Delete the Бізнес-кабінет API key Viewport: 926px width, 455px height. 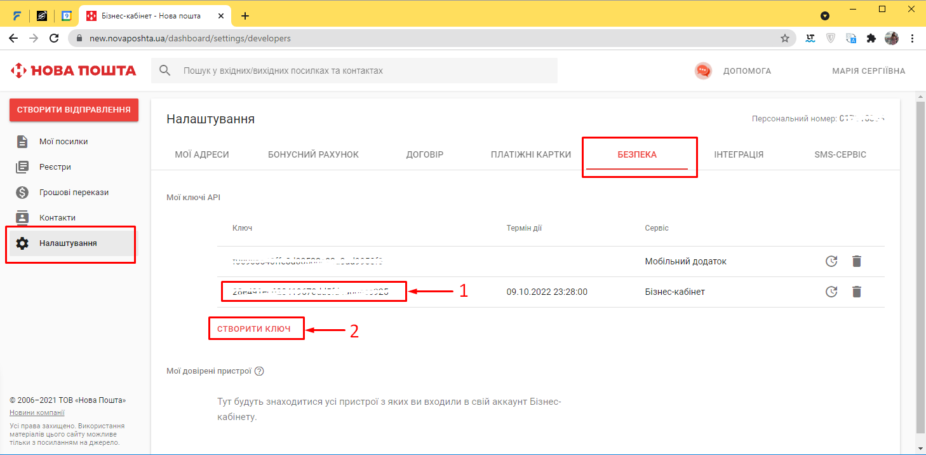point(857,292)
